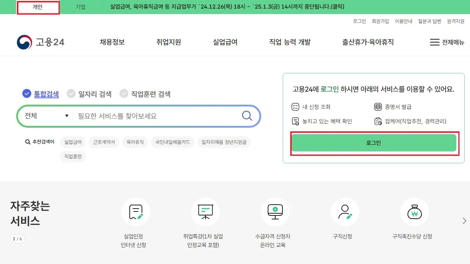Switch to the 기업 tab
The width and height of the screenshot is (470, 264).
point(80,7)
